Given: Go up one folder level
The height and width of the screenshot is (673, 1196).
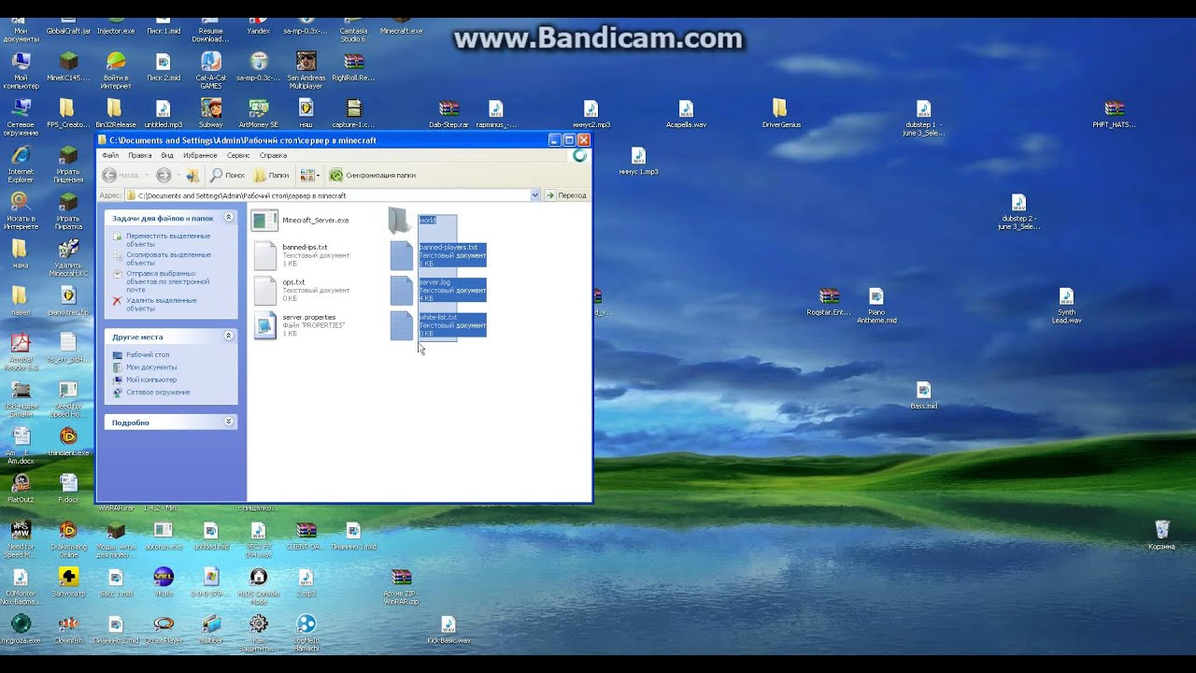Looking at the screenshot, I should tap(192, 175).
